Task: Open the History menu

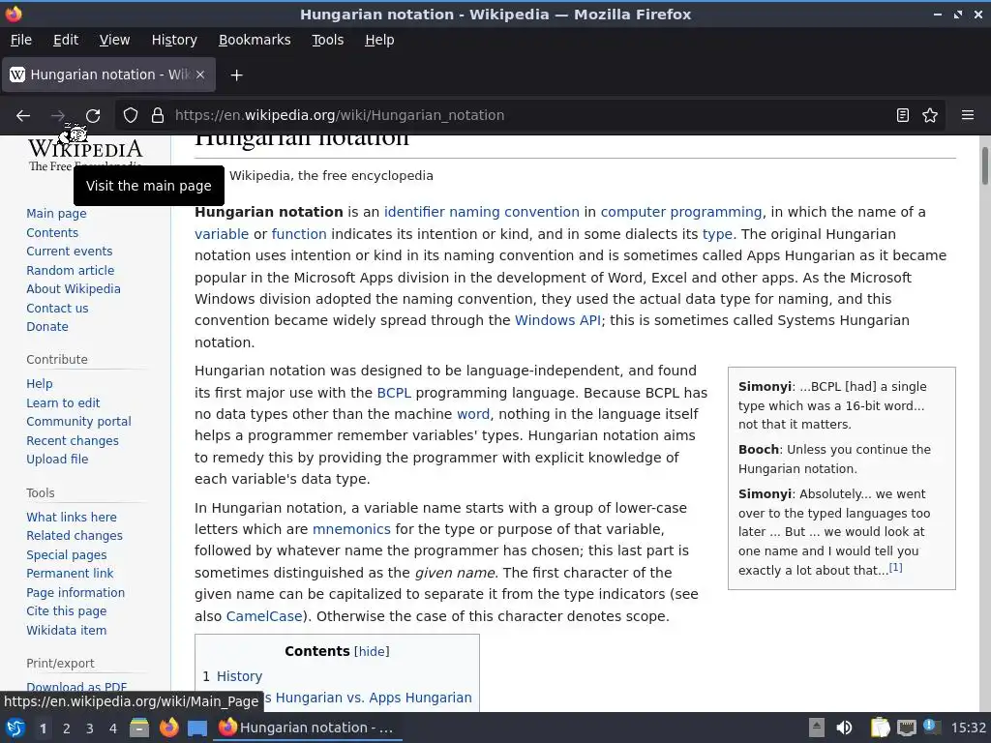Action: (174, 40)
